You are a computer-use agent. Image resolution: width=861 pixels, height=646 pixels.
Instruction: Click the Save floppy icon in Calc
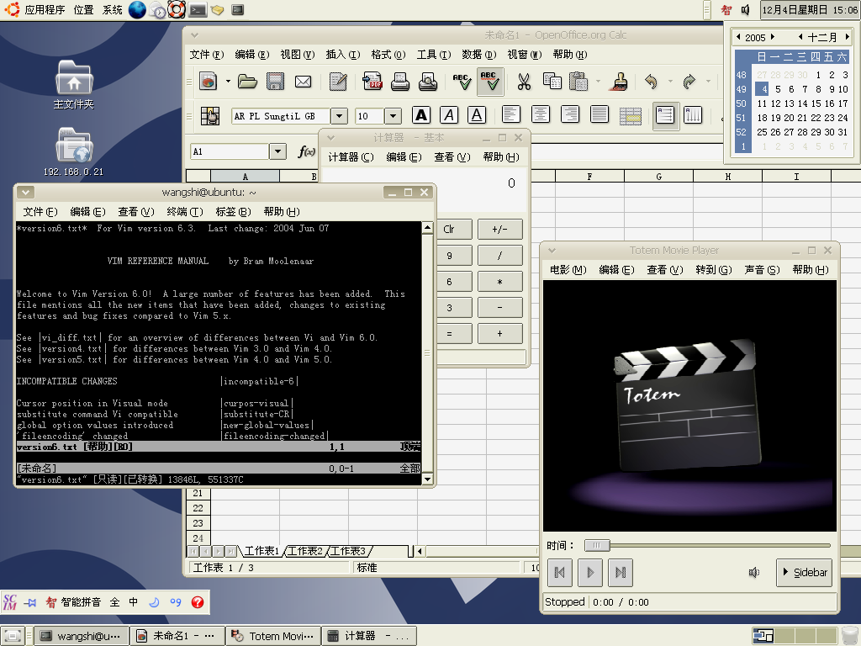tap(275, 82)
